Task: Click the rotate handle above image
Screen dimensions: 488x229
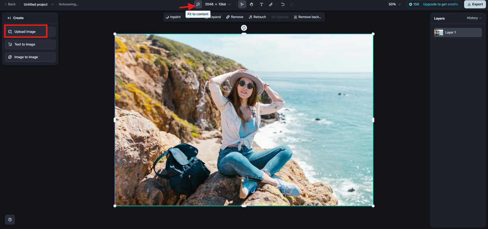Action: 244,28
